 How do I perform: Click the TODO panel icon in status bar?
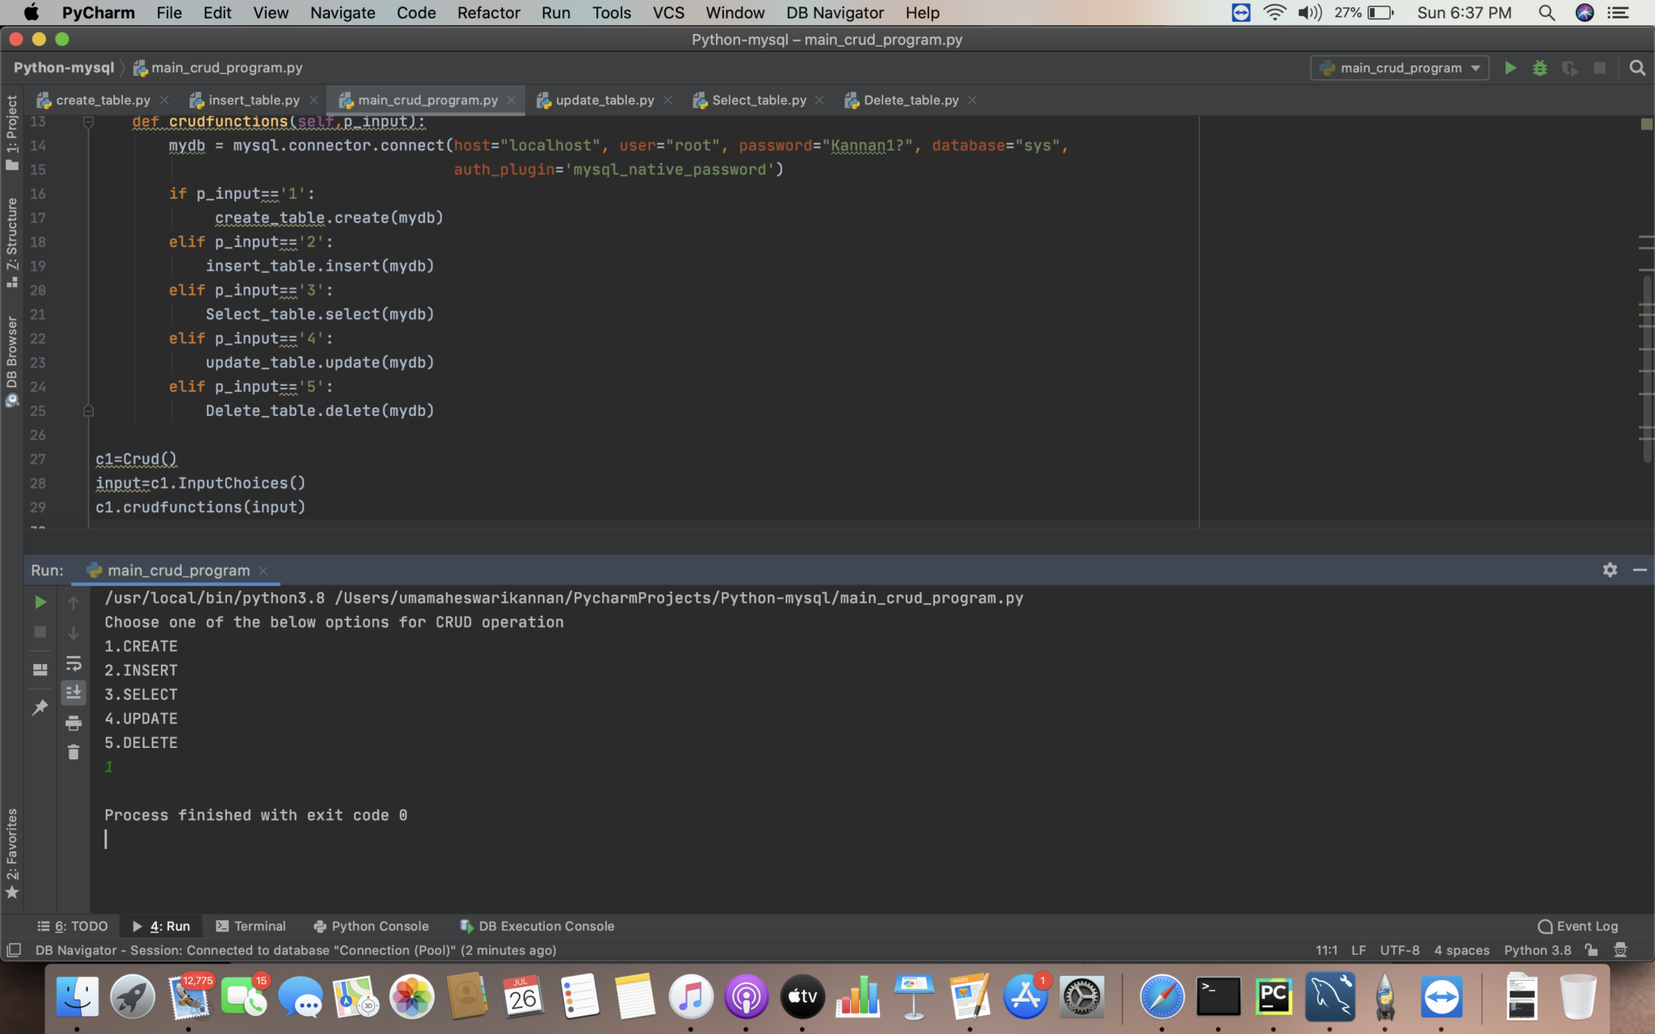click(x=76, y=926)
